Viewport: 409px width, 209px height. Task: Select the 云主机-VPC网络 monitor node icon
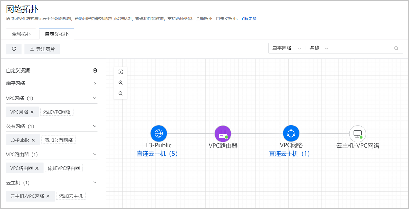pyautogui.click(x=358, y=133)
